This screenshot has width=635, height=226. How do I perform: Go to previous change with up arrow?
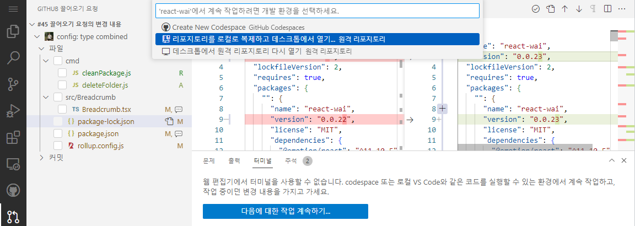564,9
